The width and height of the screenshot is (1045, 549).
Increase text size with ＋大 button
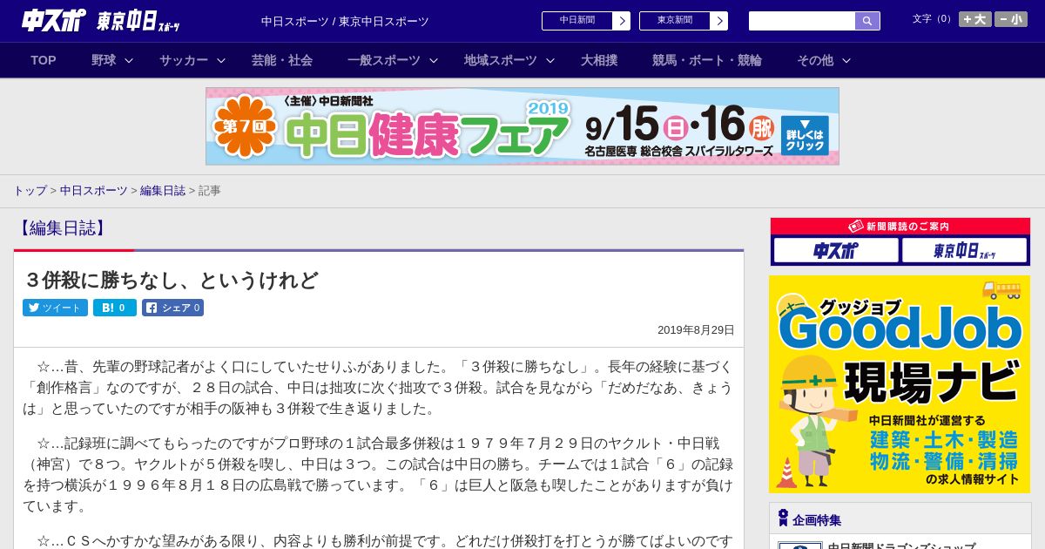pos(974,19)
